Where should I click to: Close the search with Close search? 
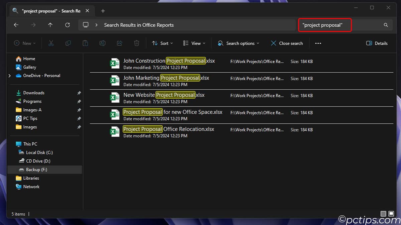click(287, 43)
